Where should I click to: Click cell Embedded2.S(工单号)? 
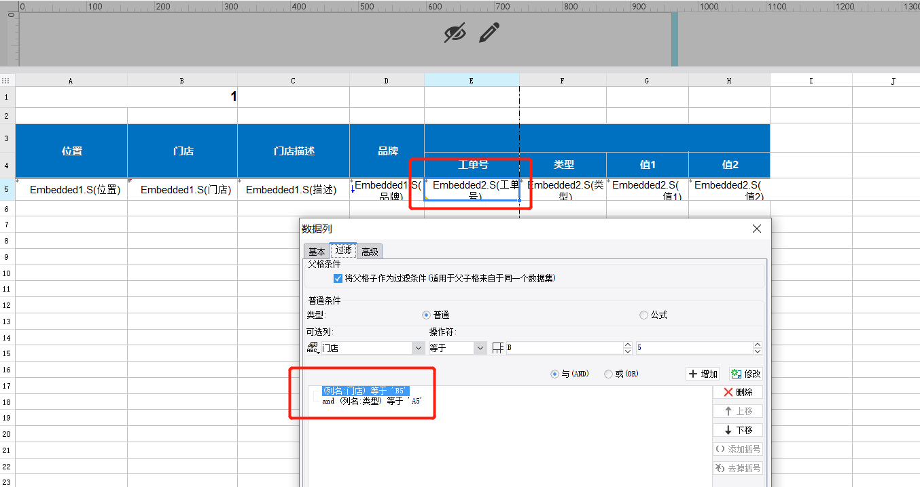(x=472, y=189)
